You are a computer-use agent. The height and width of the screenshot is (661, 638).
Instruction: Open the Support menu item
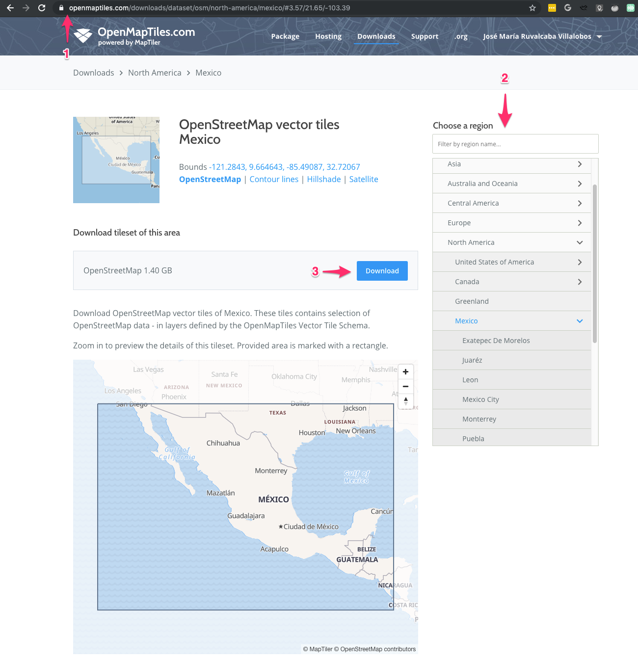(x=425, y=36)
